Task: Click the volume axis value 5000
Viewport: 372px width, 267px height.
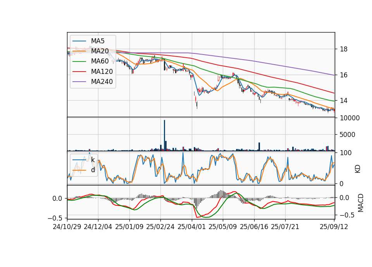Action: click(348, 135)
